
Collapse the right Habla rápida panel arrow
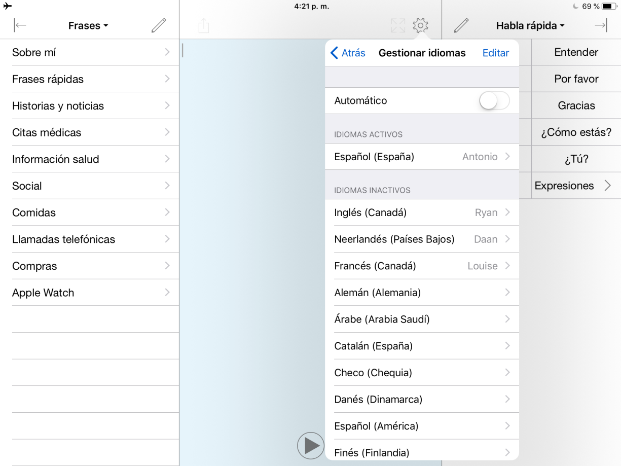tap(601, 25)
